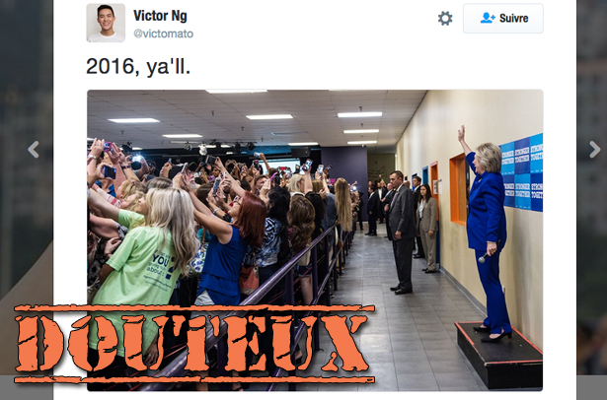Click the man in the dark suit standing
Image resolution: width=607 pixels, height=400 pixels.
[x=401, y=232]
